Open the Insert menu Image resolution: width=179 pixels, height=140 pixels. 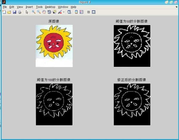(29, 7)
